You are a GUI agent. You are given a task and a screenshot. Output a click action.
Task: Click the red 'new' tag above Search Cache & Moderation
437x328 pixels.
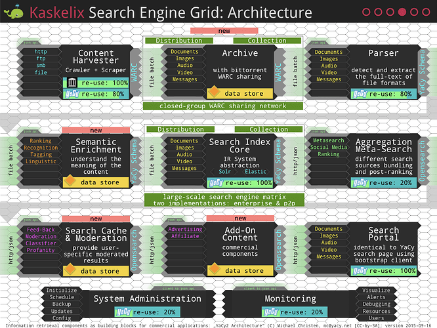click(x=96, y=218)
